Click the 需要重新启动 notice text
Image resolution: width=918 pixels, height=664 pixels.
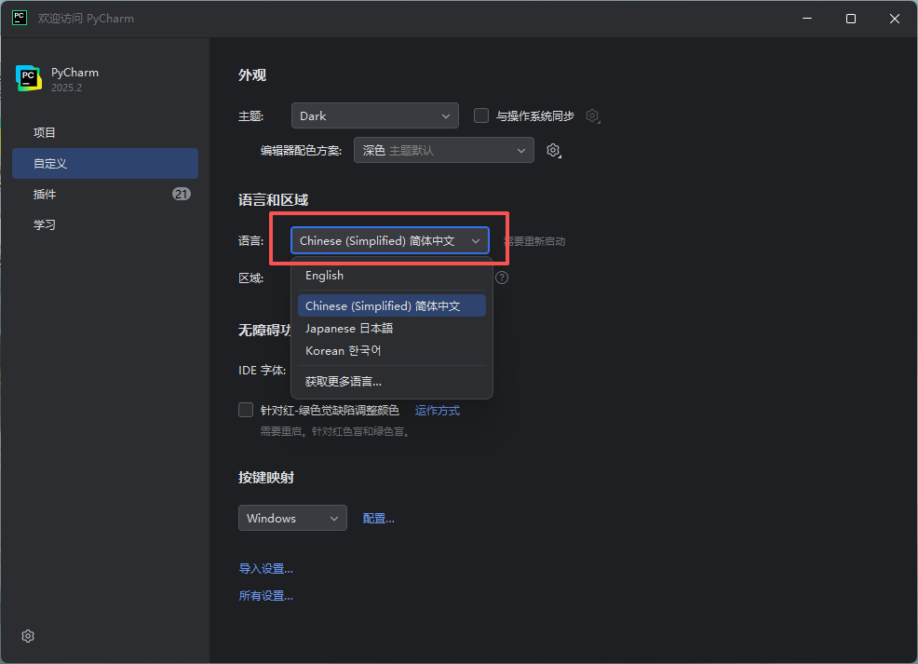[534, 241]
